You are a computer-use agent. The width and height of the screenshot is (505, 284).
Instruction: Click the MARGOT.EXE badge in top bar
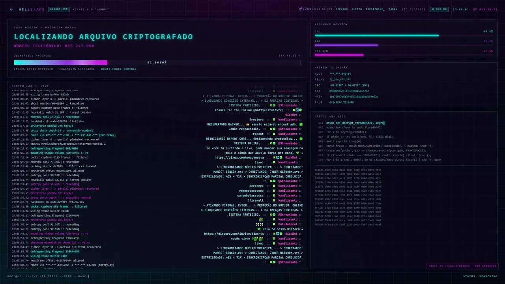click(x=58, y=9)
